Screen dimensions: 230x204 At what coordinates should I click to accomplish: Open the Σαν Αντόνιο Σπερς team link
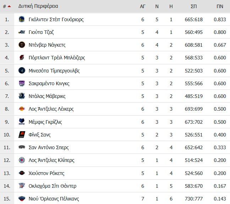click(x=49, y=147)
